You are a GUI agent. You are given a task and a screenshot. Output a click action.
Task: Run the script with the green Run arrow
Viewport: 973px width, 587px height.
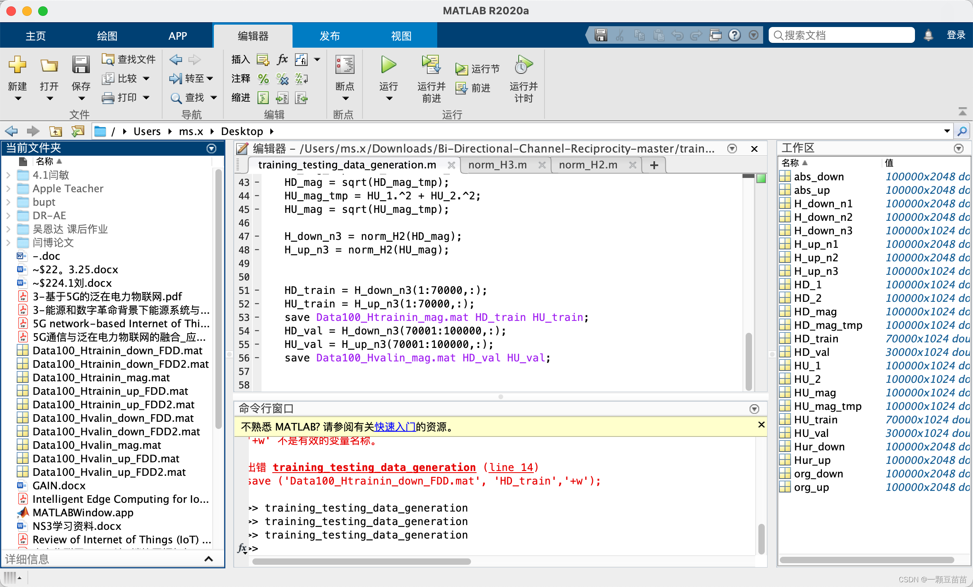(388, 64)
